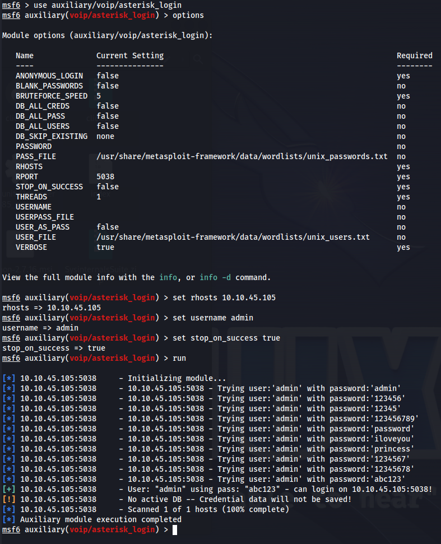Image resolution: width=441 pixels, height=544 pixels.
Task: Click the ANONYMOUS_LOGIN option name
Action: tap(49, 76)
